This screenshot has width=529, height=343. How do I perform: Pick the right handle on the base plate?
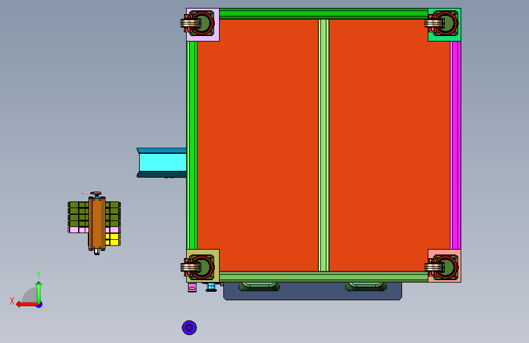(x=366, y=286)
